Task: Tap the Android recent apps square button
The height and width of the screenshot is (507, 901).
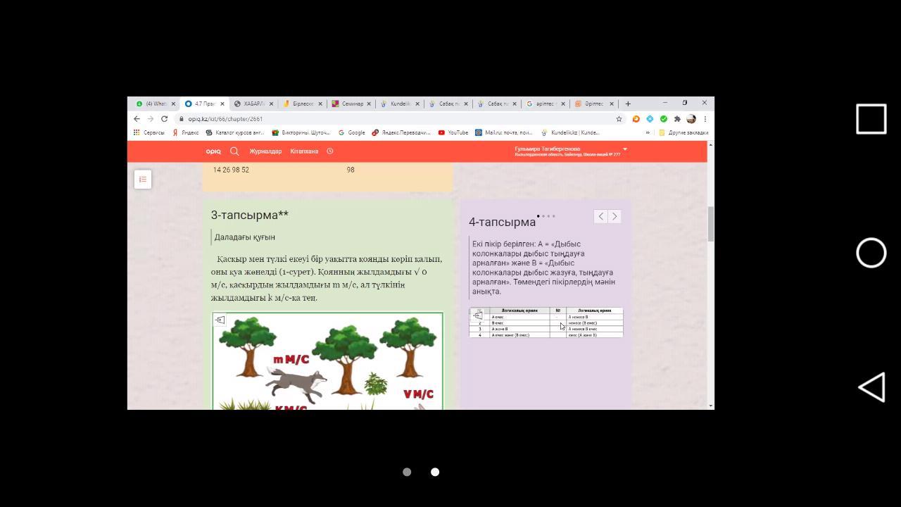Action: point(871,119)
